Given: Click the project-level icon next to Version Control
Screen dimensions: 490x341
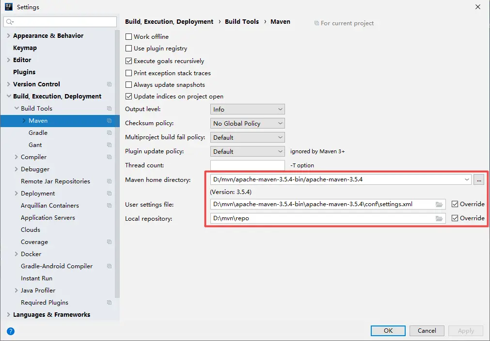Looking at the screenshot, I should point(109,84).
